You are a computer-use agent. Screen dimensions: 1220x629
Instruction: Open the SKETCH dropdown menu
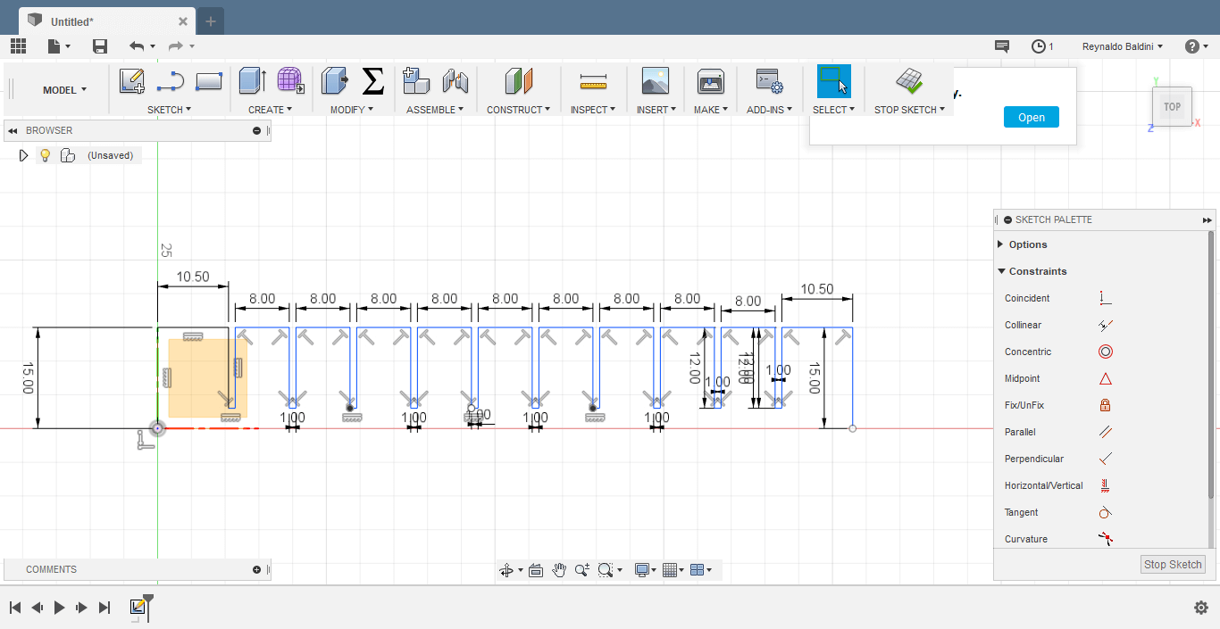pyautogui.click(x=170, y=110)
